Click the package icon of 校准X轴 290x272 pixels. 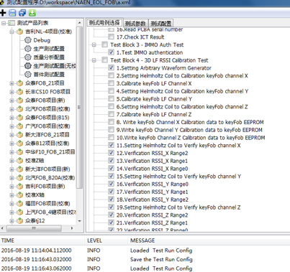click(x=19, y=195)
